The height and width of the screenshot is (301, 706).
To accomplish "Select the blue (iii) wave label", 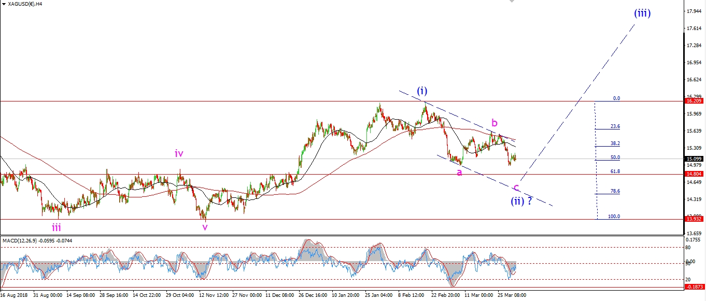I will click(642, 13).
